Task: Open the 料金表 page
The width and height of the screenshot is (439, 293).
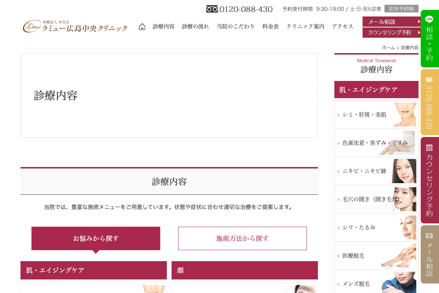Action: 270,26
